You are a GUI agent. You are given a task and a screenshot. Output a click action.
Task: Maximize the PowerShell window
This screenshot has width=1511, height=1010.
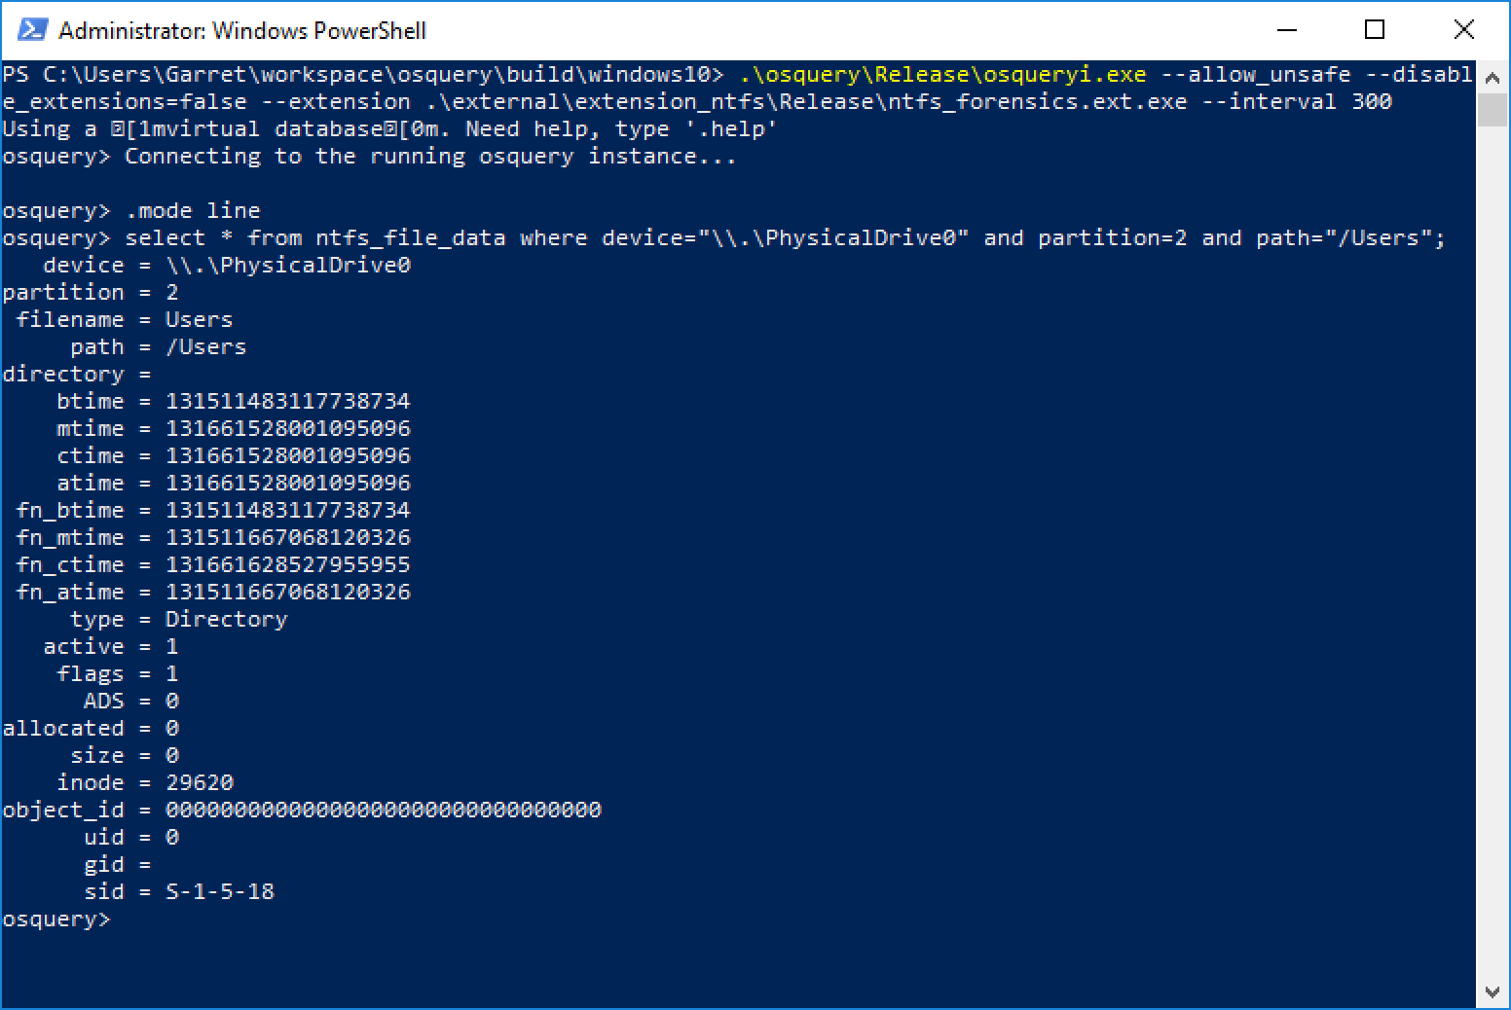(1375, 30)
